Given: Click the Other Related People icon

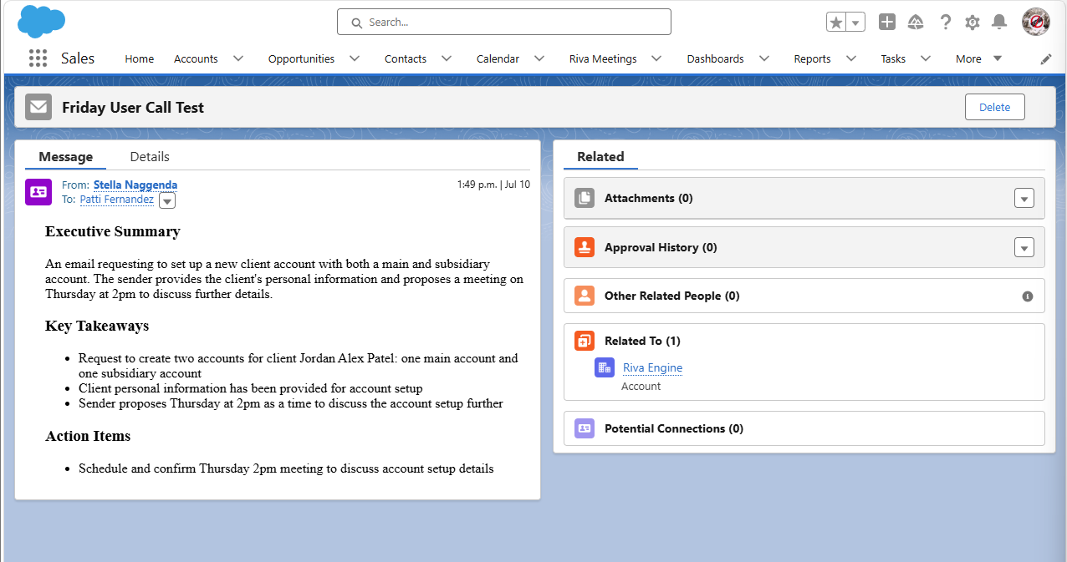Looking at the screenshot, I should [585, 296].
